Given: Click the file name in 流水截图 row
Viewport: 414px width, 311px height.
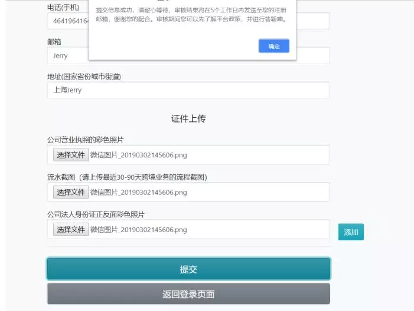Looking at the screenshot, I should (x=138, y=193).
